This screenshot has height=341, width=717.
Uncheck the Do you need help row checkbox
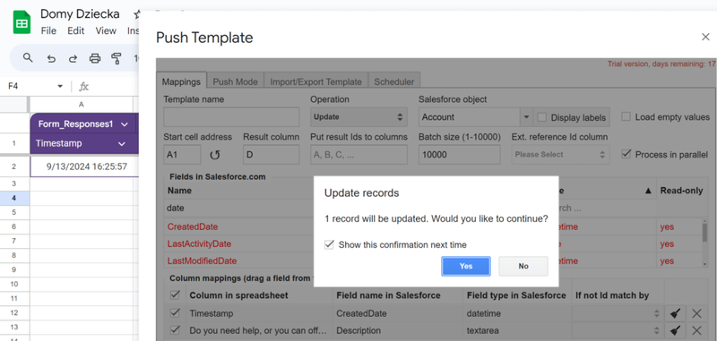[x=175, y=330]
